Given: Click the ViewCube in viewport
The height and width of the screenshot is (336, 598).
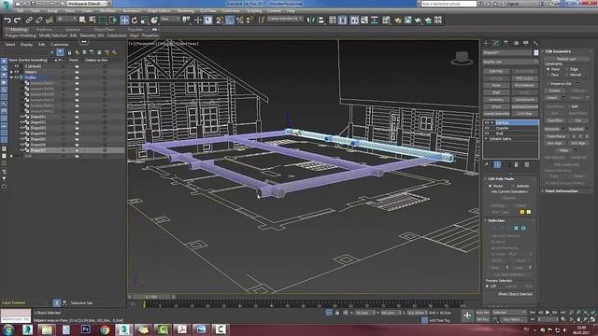Looking at the screenshot, I should click(462, 58).
